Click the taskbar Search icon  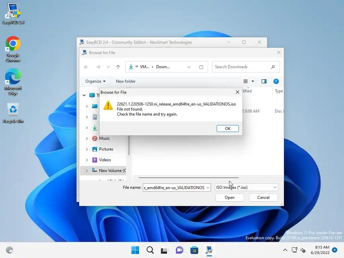[150, 250]
